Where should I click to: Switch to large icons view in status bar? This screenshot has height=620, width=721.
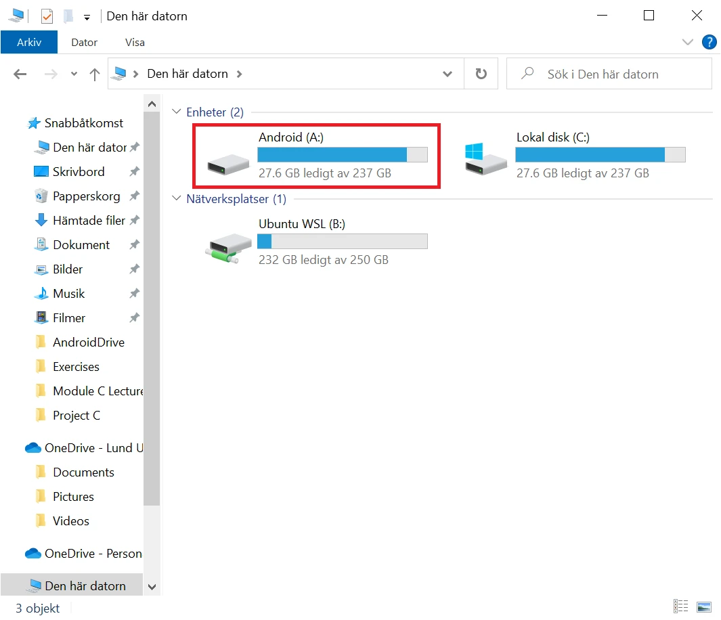[704, 606]
